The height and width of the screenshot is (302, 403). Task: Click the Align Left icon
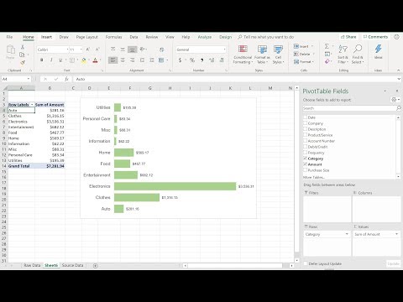coord(113,60)
